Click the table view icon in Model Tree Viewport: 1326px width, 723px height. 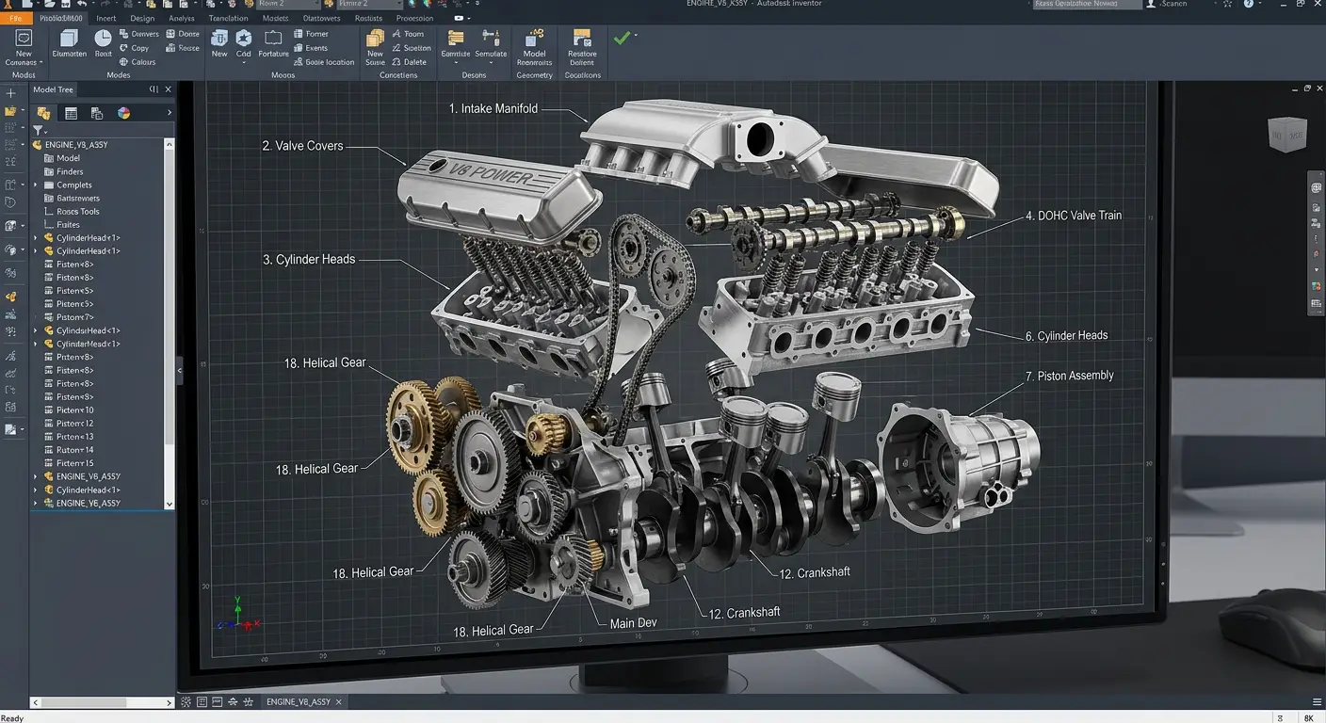[70, 113]
